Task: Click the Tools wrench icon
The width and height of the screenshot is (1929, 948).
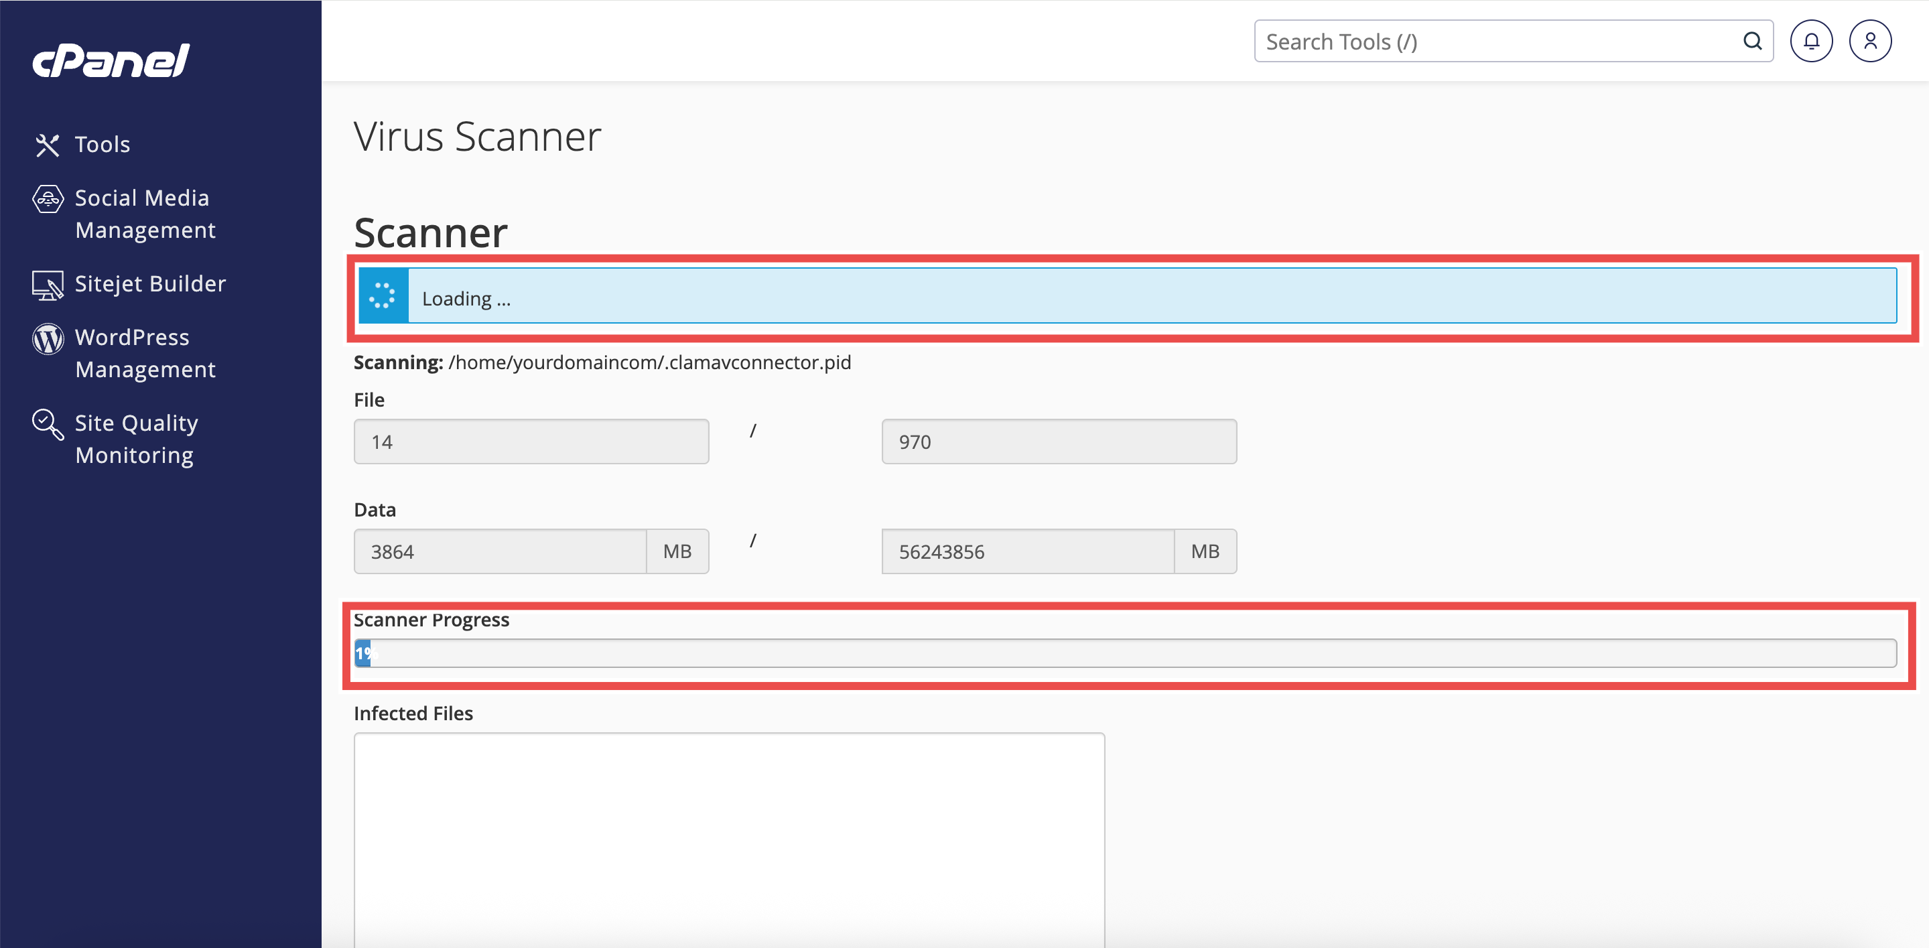Action: pyautogui.click(x=47, y=145)
